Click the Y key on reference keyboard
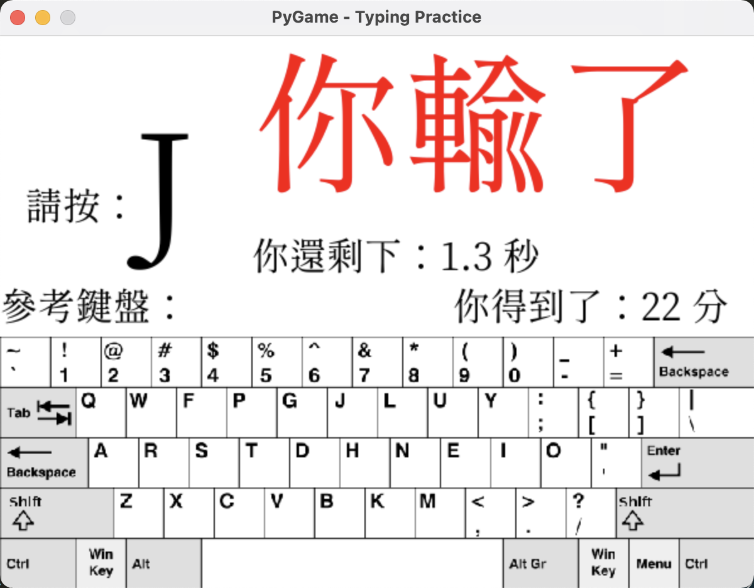Viewport: 754px width, 588px height. click(503, 413)
